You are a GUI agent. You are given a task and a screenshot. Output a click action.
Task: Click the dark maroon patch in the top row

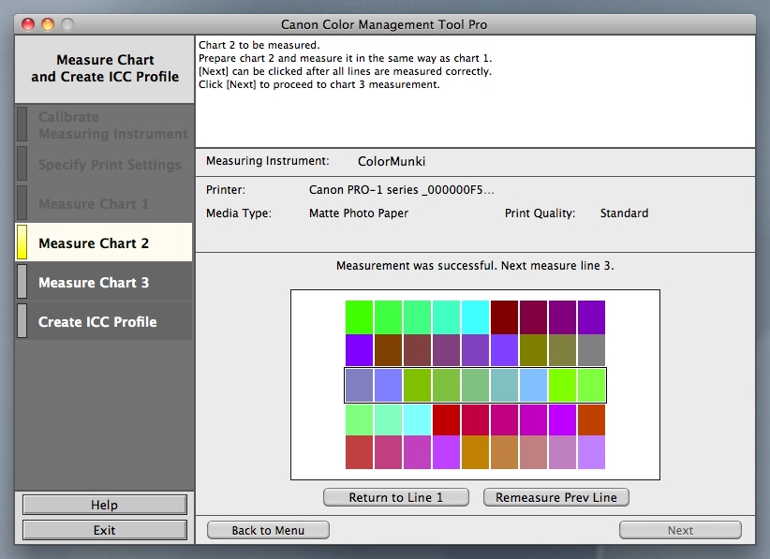[x=504, y=316]
